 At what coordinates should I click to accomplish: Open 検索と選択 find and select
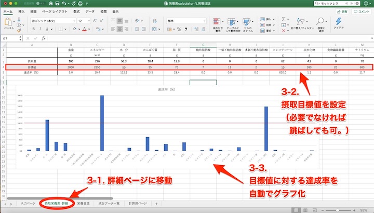pos(321,25)
